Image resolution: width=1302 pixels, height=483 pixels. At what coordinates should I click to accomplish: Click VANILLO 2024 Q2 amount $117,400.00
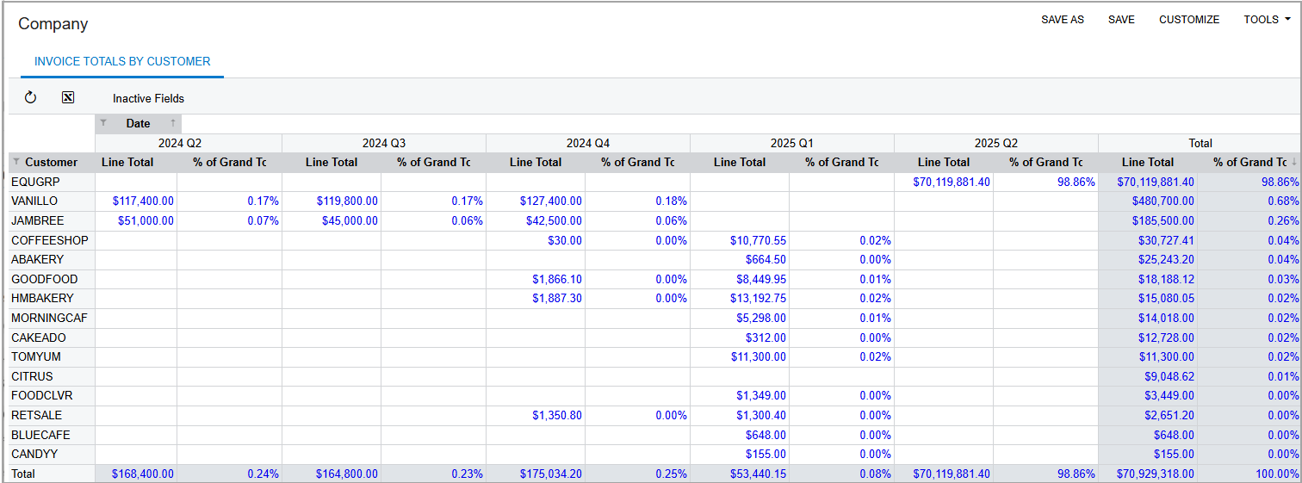(x=143, y=201)
